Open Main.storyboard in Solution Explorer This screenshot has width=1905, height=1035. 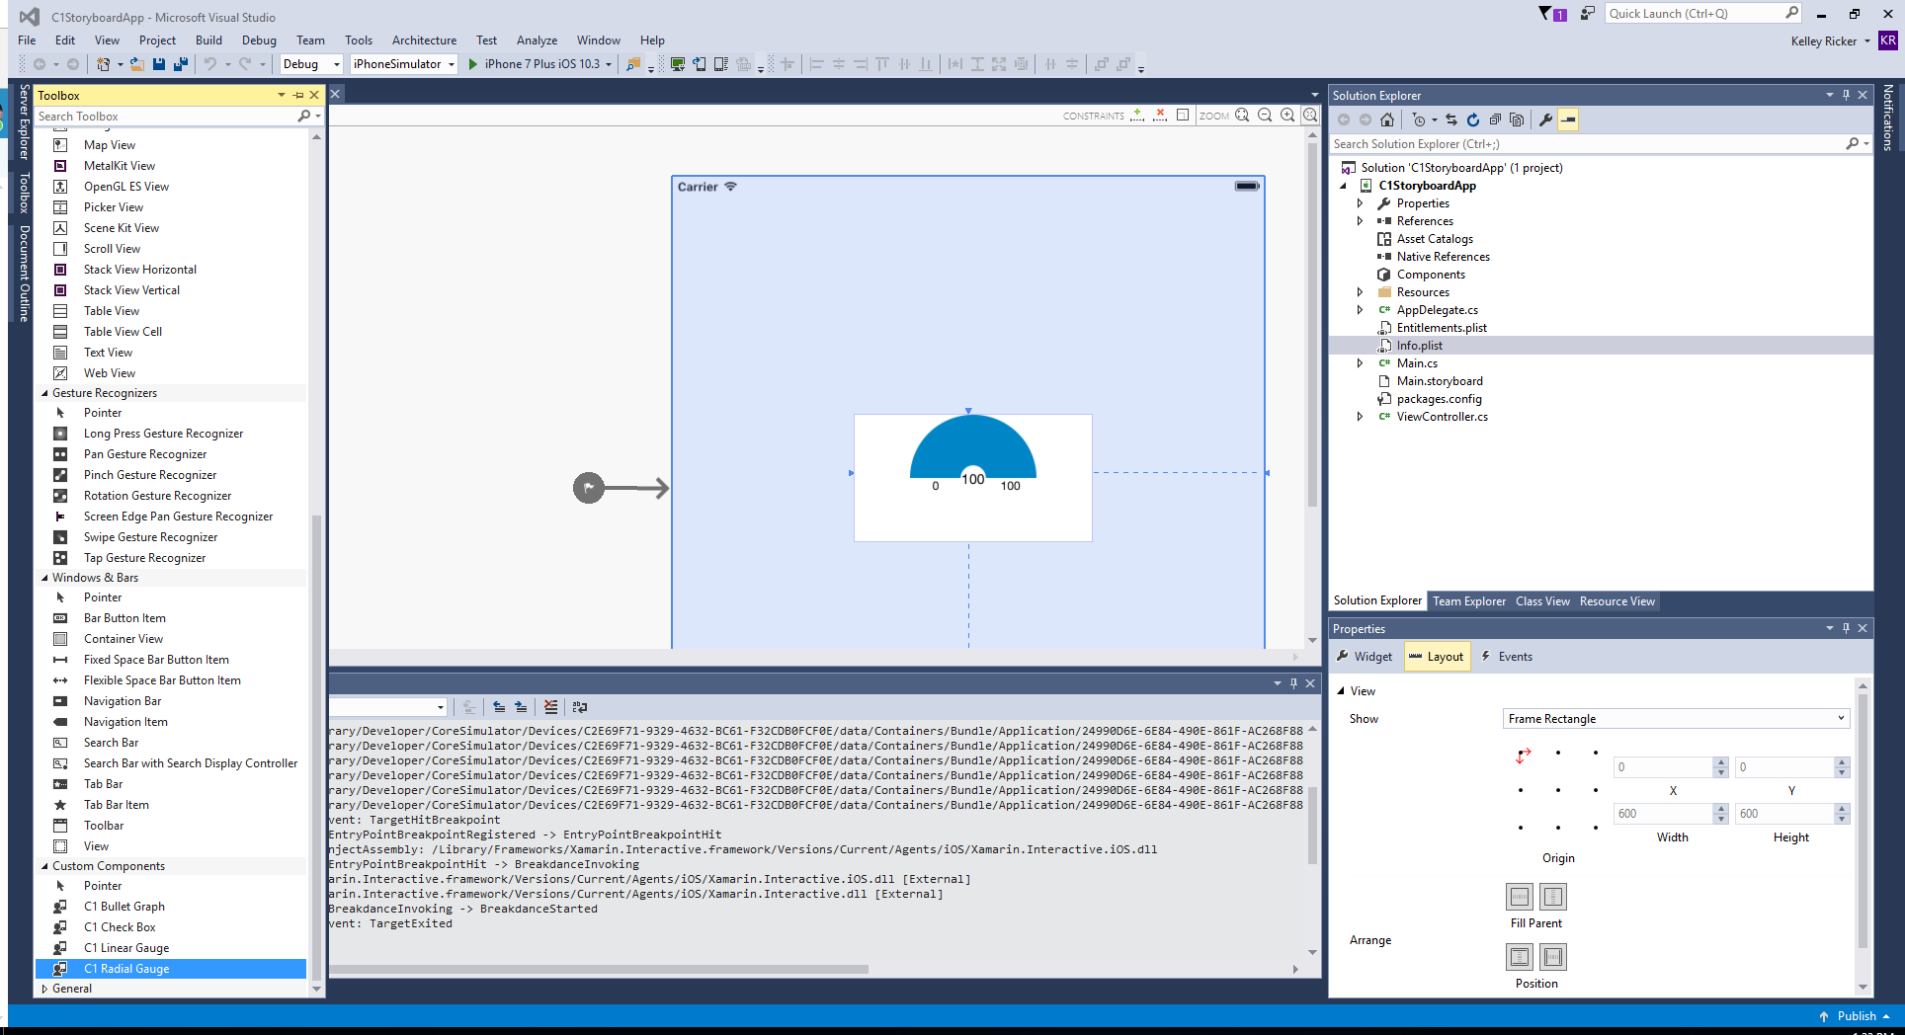coord(1439,381)
